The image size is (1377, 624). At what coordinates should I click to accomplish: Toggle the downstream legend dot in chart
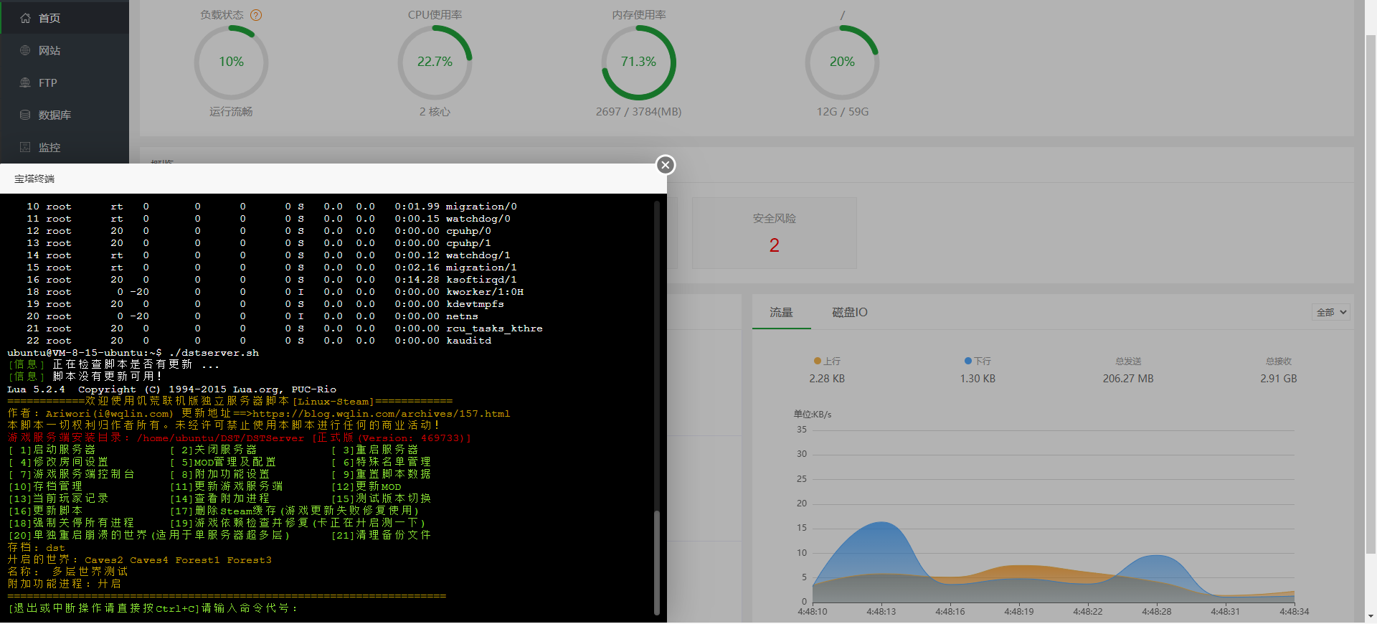967,361
